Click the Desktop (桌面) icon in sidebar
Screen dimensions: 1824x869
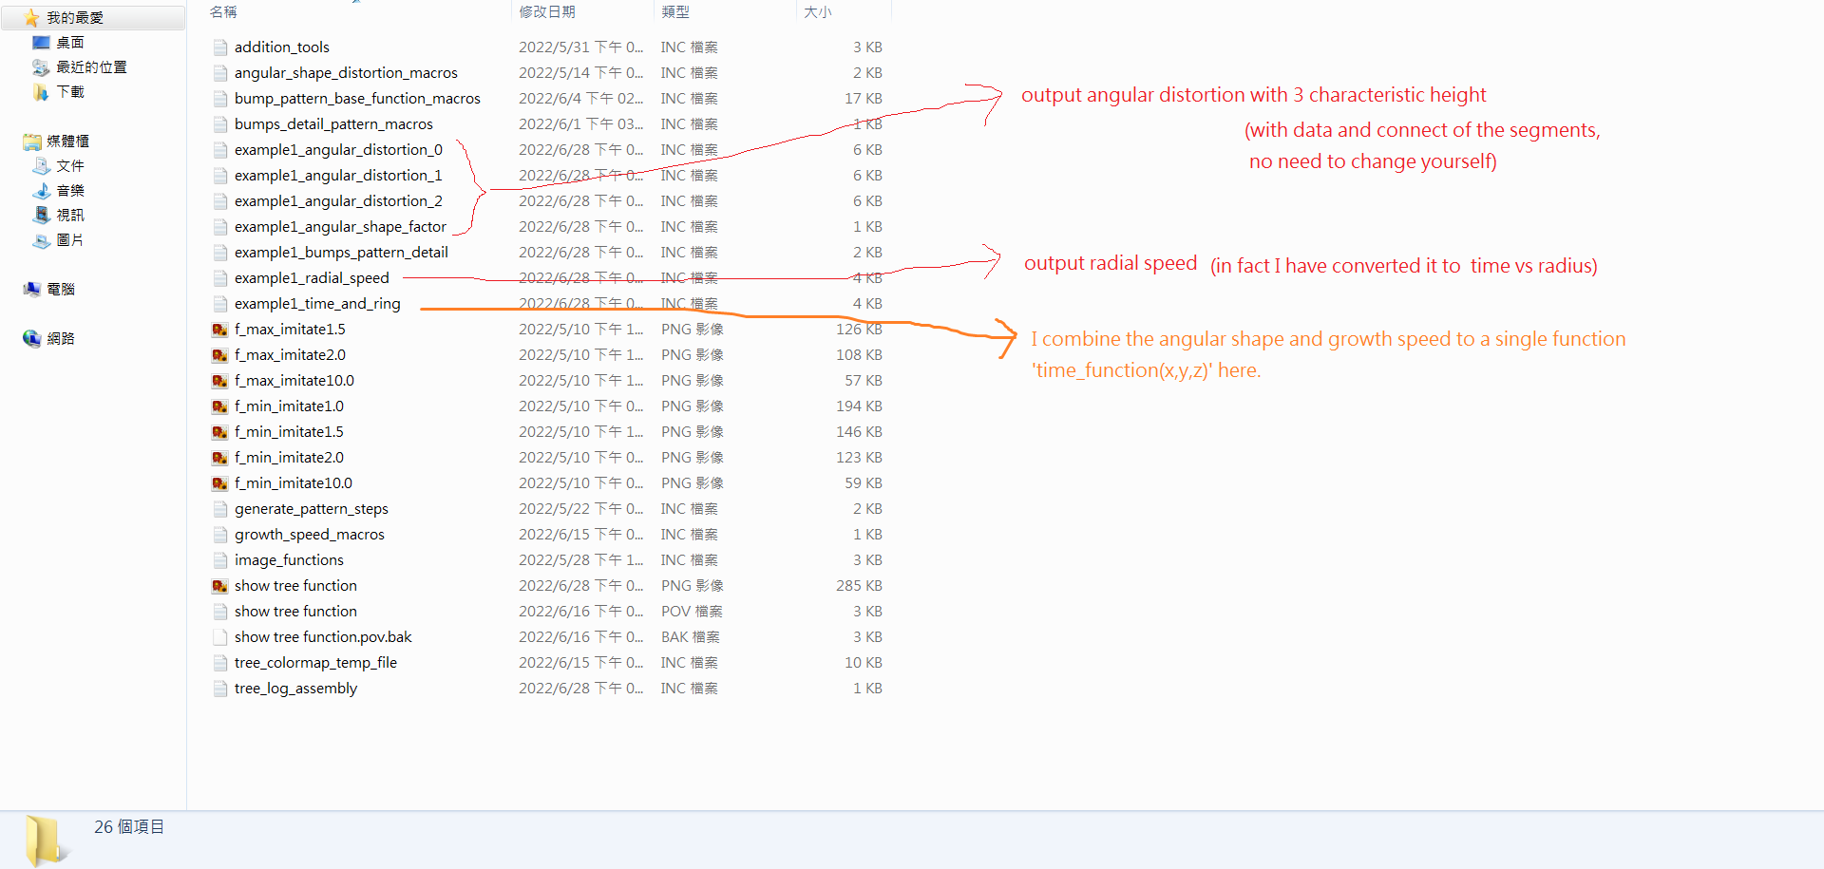(41, 43)
